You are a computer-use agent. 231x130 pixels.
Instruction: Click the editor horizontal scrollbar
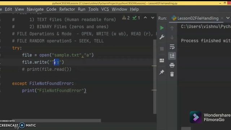pyautogui.click(x=57, y=121)
